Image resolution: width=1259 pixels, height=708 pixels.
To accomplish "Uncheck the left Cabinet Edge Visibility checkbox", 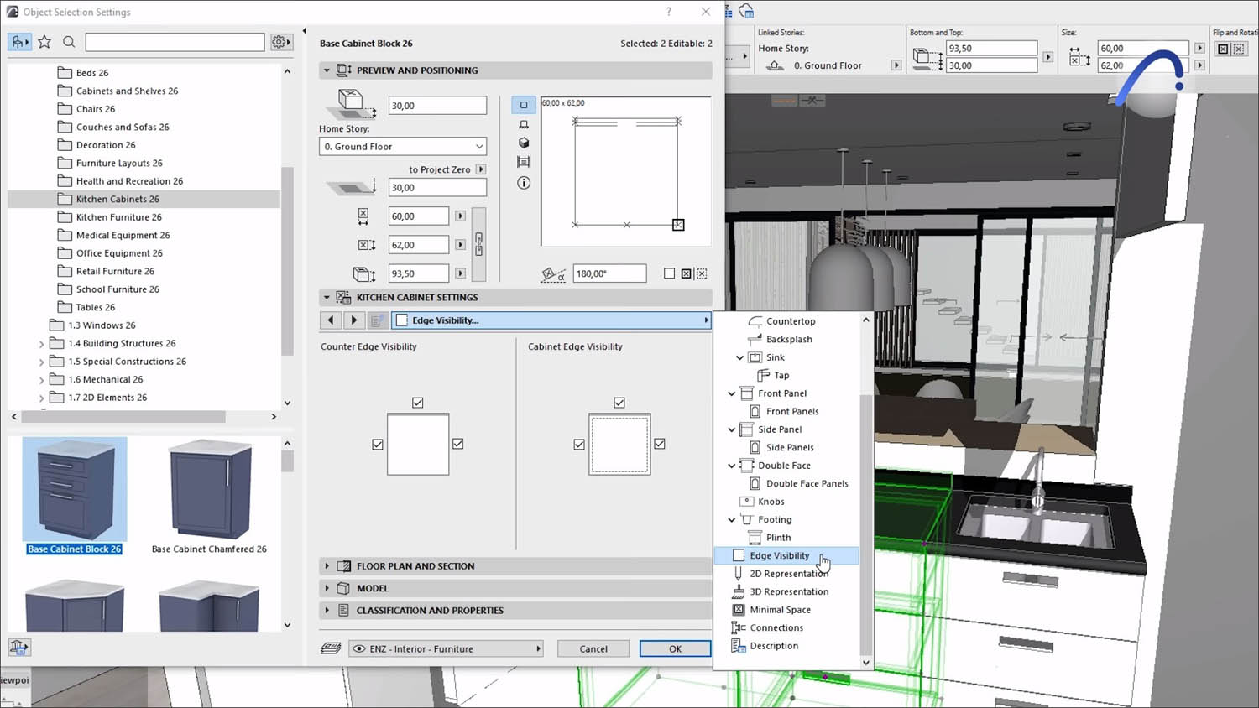I will 579,444.
